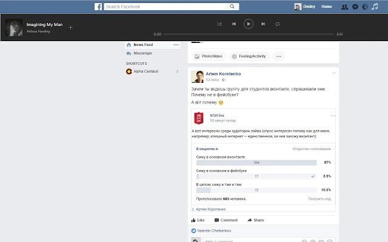Open the notifications globe icon
The height and width of the screenshot is (242, 388).
click(x=364, y=7)
